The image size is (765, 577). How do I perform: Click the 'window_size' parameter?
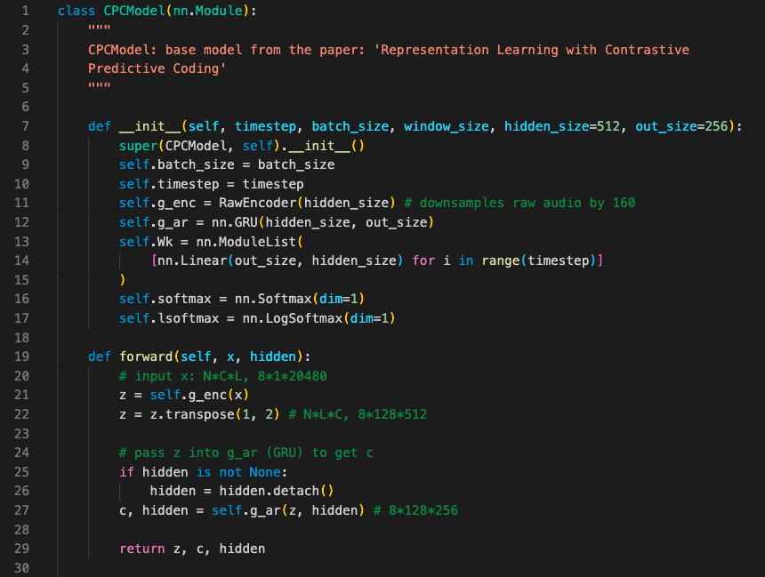(x=447, y=126)
